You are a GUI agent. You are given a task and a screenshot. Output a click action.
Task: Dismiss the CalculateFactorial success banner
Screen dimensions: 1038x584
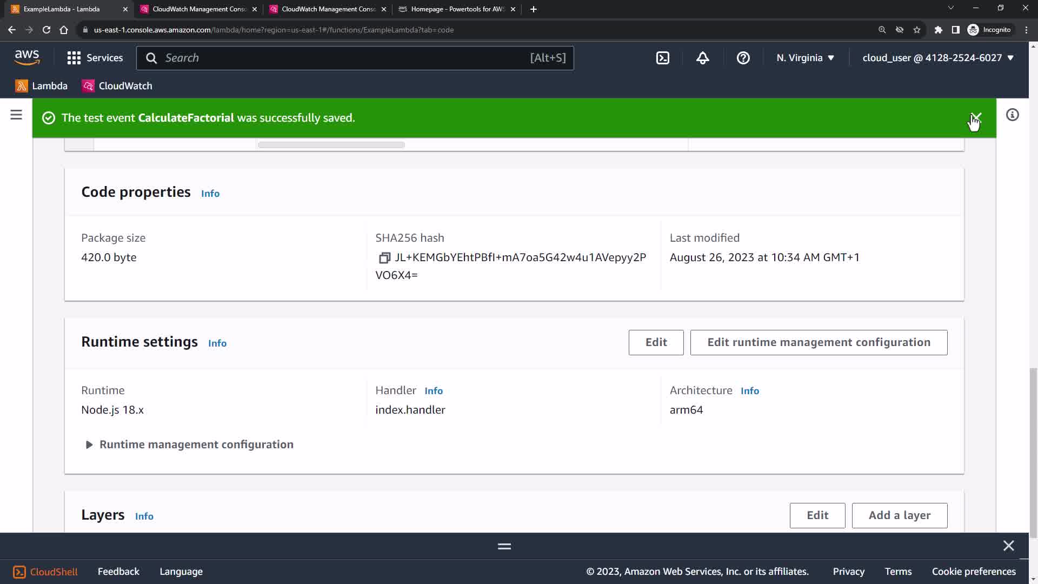click(x=976, y=117)
